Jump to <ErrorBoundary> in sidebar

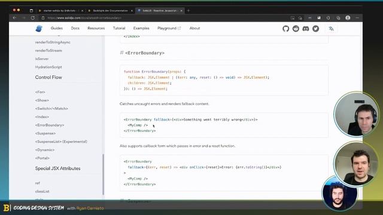coord(50,125)
